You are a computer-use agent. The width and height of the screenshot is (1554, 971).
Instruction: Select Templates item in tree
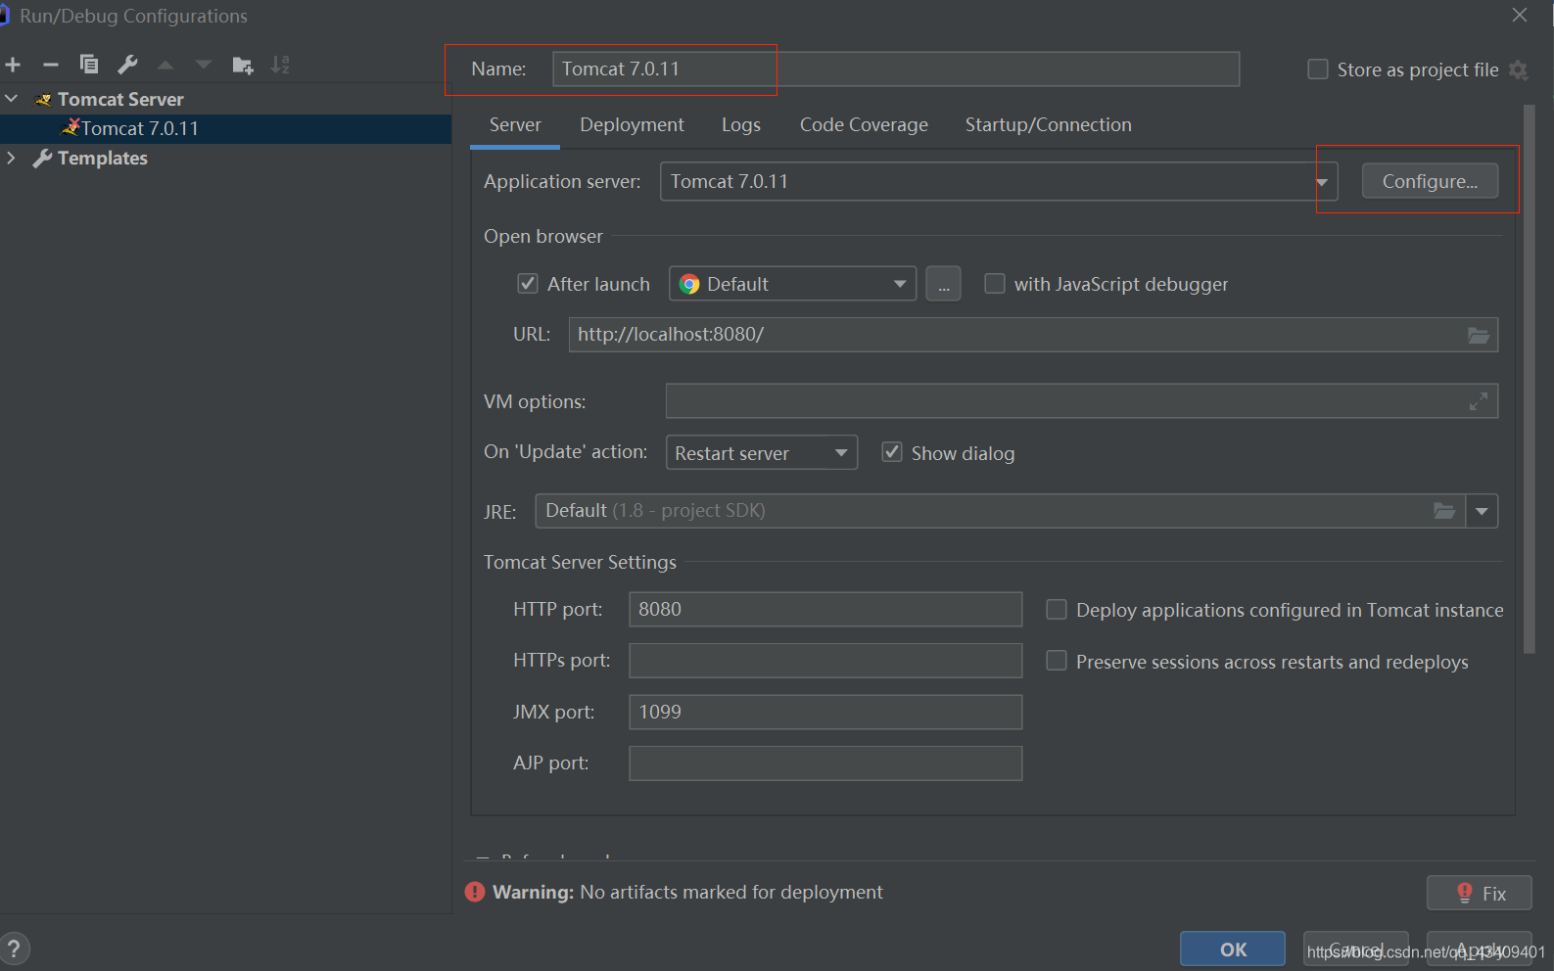(102, 158)
